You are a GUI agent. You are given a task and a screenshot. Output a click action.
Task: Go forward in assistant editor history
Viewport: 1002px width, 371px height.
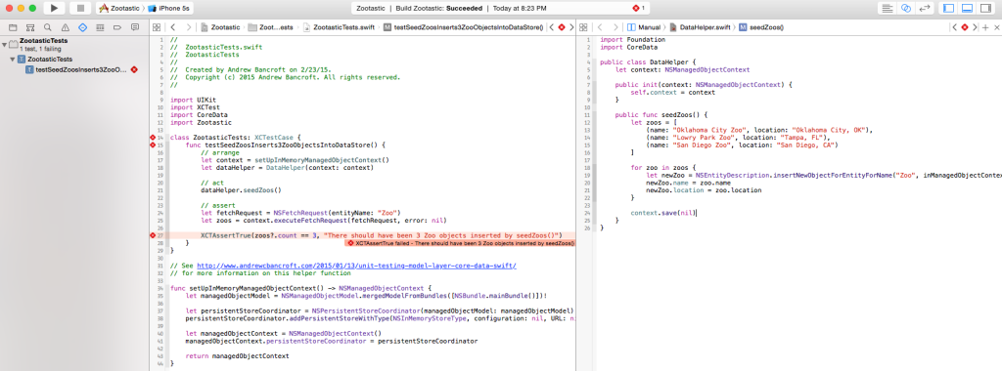coord(615,27)
